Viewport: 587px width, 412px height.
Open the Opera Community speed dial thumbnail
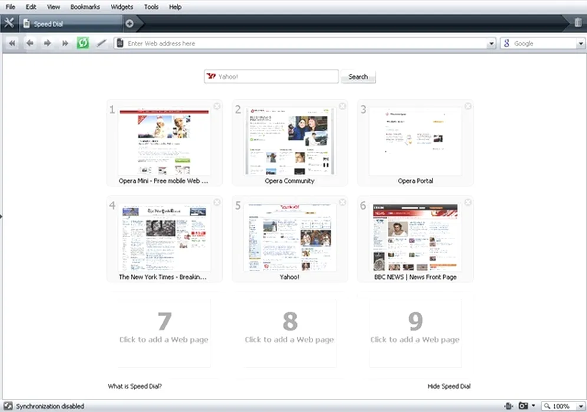289,142
